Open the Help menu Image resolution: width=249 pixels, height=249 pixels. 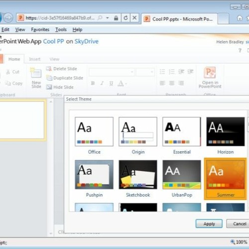77,29
